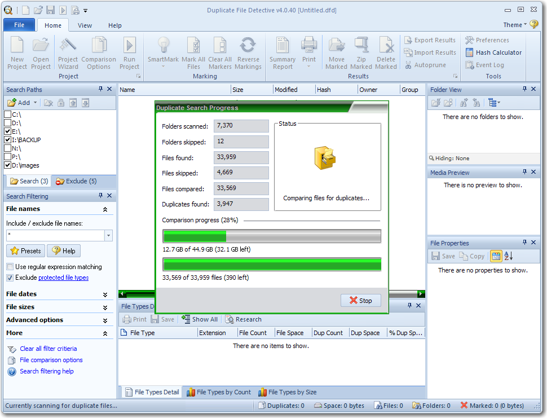This screenshot has height=418, width=547.
Task: Click the comparison progress bar (GB)
Action: pyautogui.click(x=272, y=236)
